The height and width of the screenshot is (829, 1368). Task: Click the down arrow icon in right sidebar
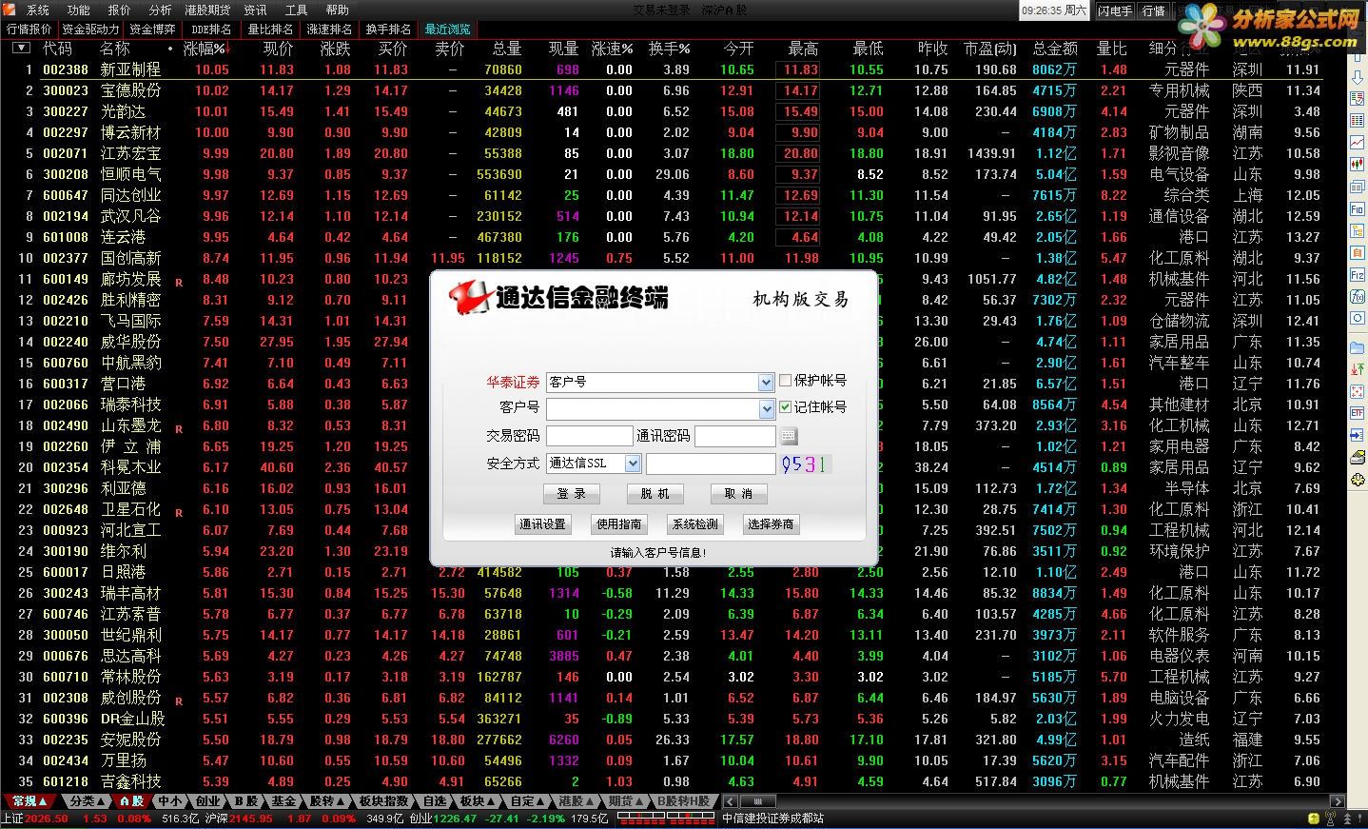[x=1358, y=77]
